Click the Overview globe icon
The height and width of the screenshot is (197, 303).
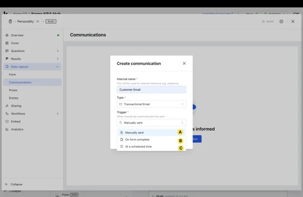click(x=7, y=35)
